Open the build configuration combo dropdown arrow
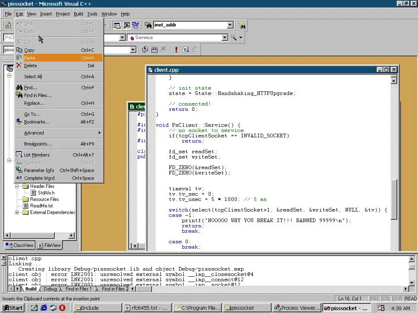 [x=133, y=50]
